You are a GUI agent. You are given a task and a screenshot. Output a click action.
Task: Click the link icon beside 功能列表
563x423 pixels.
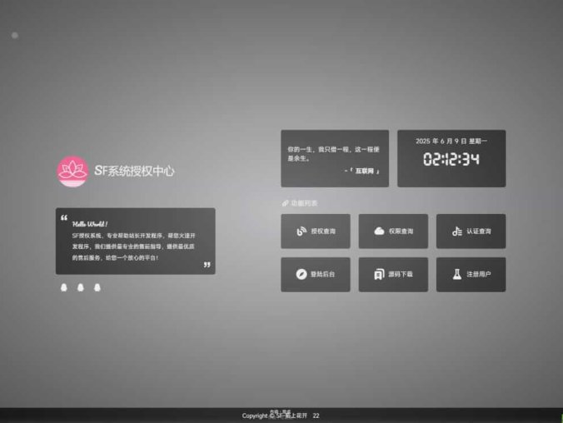click(x=286, y=203)
